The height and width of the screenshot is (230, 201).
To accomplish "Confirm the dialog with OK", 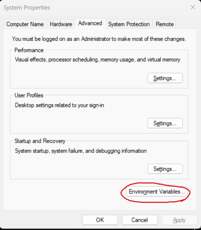I will [x=100, y=220].
